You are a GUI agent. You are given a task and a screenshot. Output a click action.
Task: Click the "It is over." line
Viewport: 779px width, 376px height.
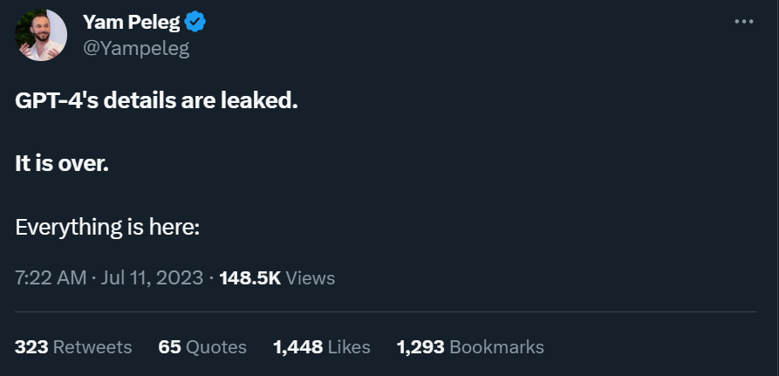62,163
